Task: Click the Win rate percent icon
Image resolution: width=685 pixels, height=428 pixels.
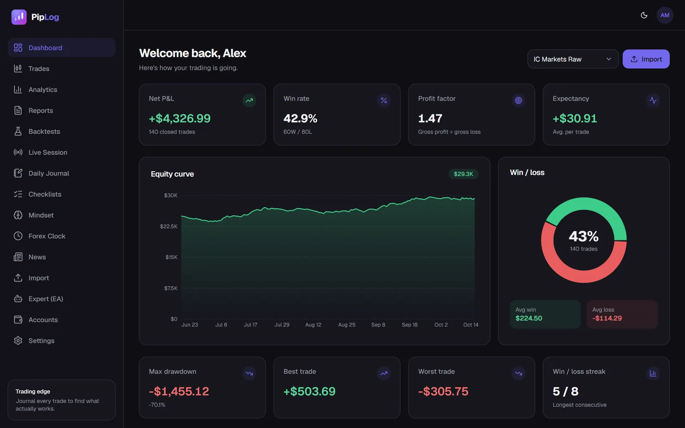Action: (384, 100)
